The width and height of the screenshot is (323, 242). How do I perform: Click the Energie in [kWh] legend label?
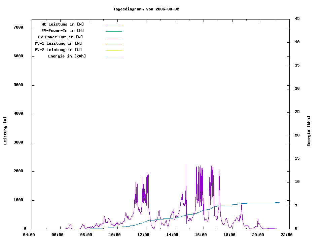67,56
